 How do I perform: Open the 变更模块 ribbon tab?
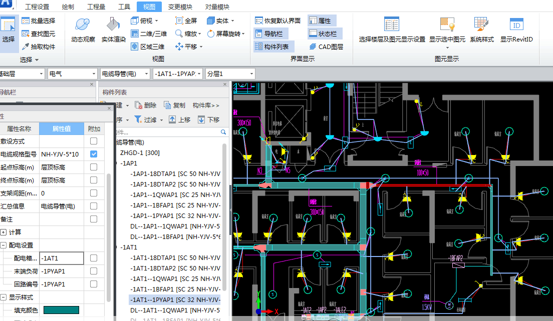[x=180, y=6]
